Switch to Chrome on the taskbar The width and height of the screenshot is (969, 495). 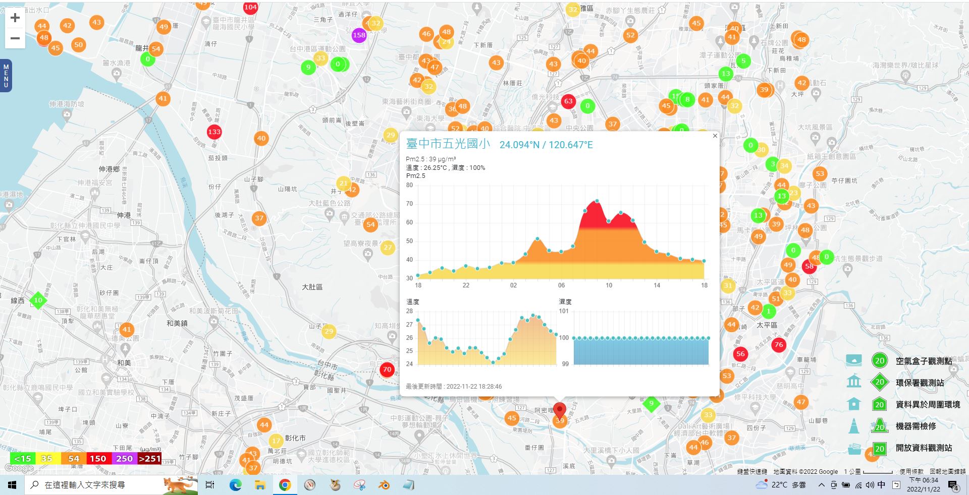coord(285,485)
